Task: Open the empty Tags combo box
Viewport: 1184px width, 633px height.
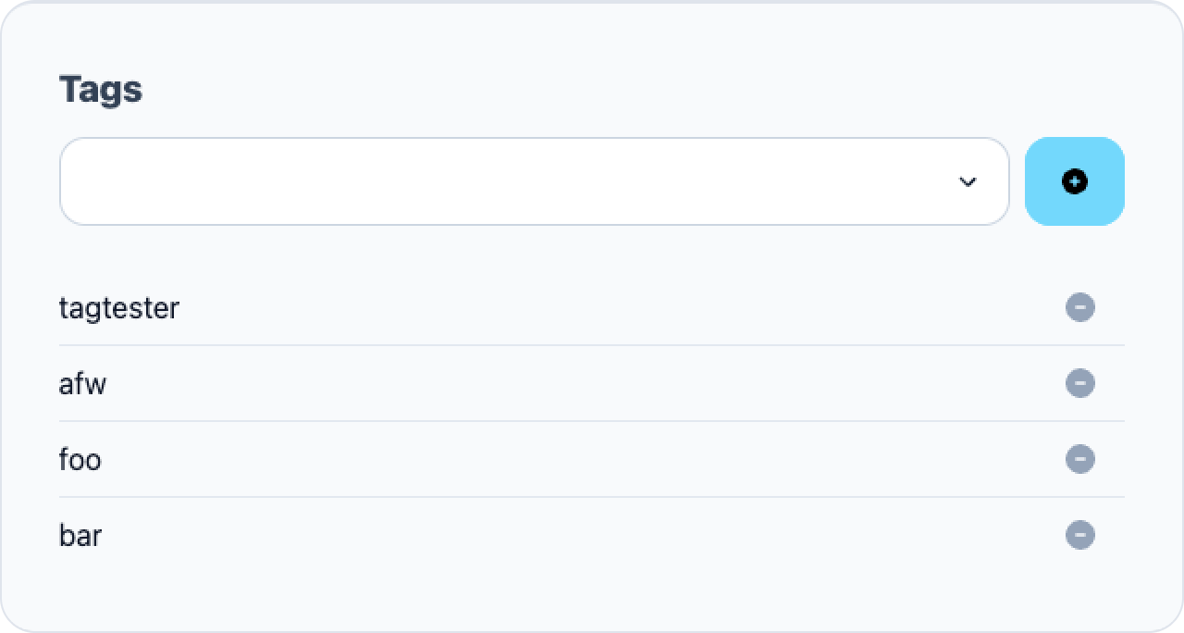Action: coord(534,181)
